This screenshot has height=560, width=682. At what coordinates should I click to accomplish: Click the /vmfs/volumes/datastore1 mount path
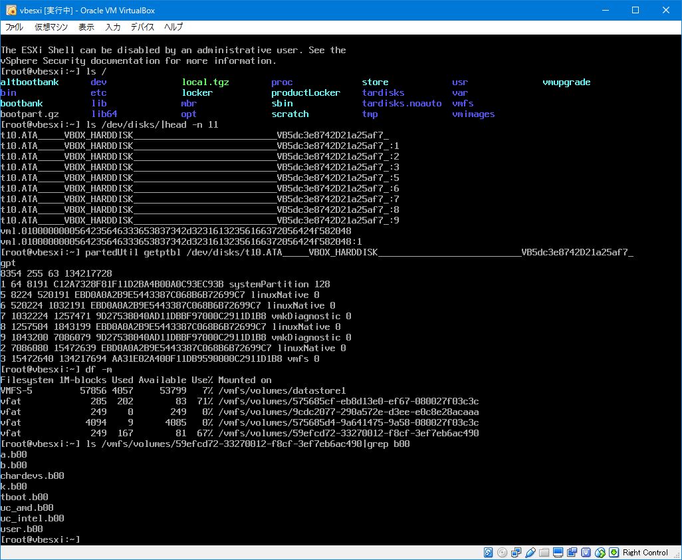(283, 391)
